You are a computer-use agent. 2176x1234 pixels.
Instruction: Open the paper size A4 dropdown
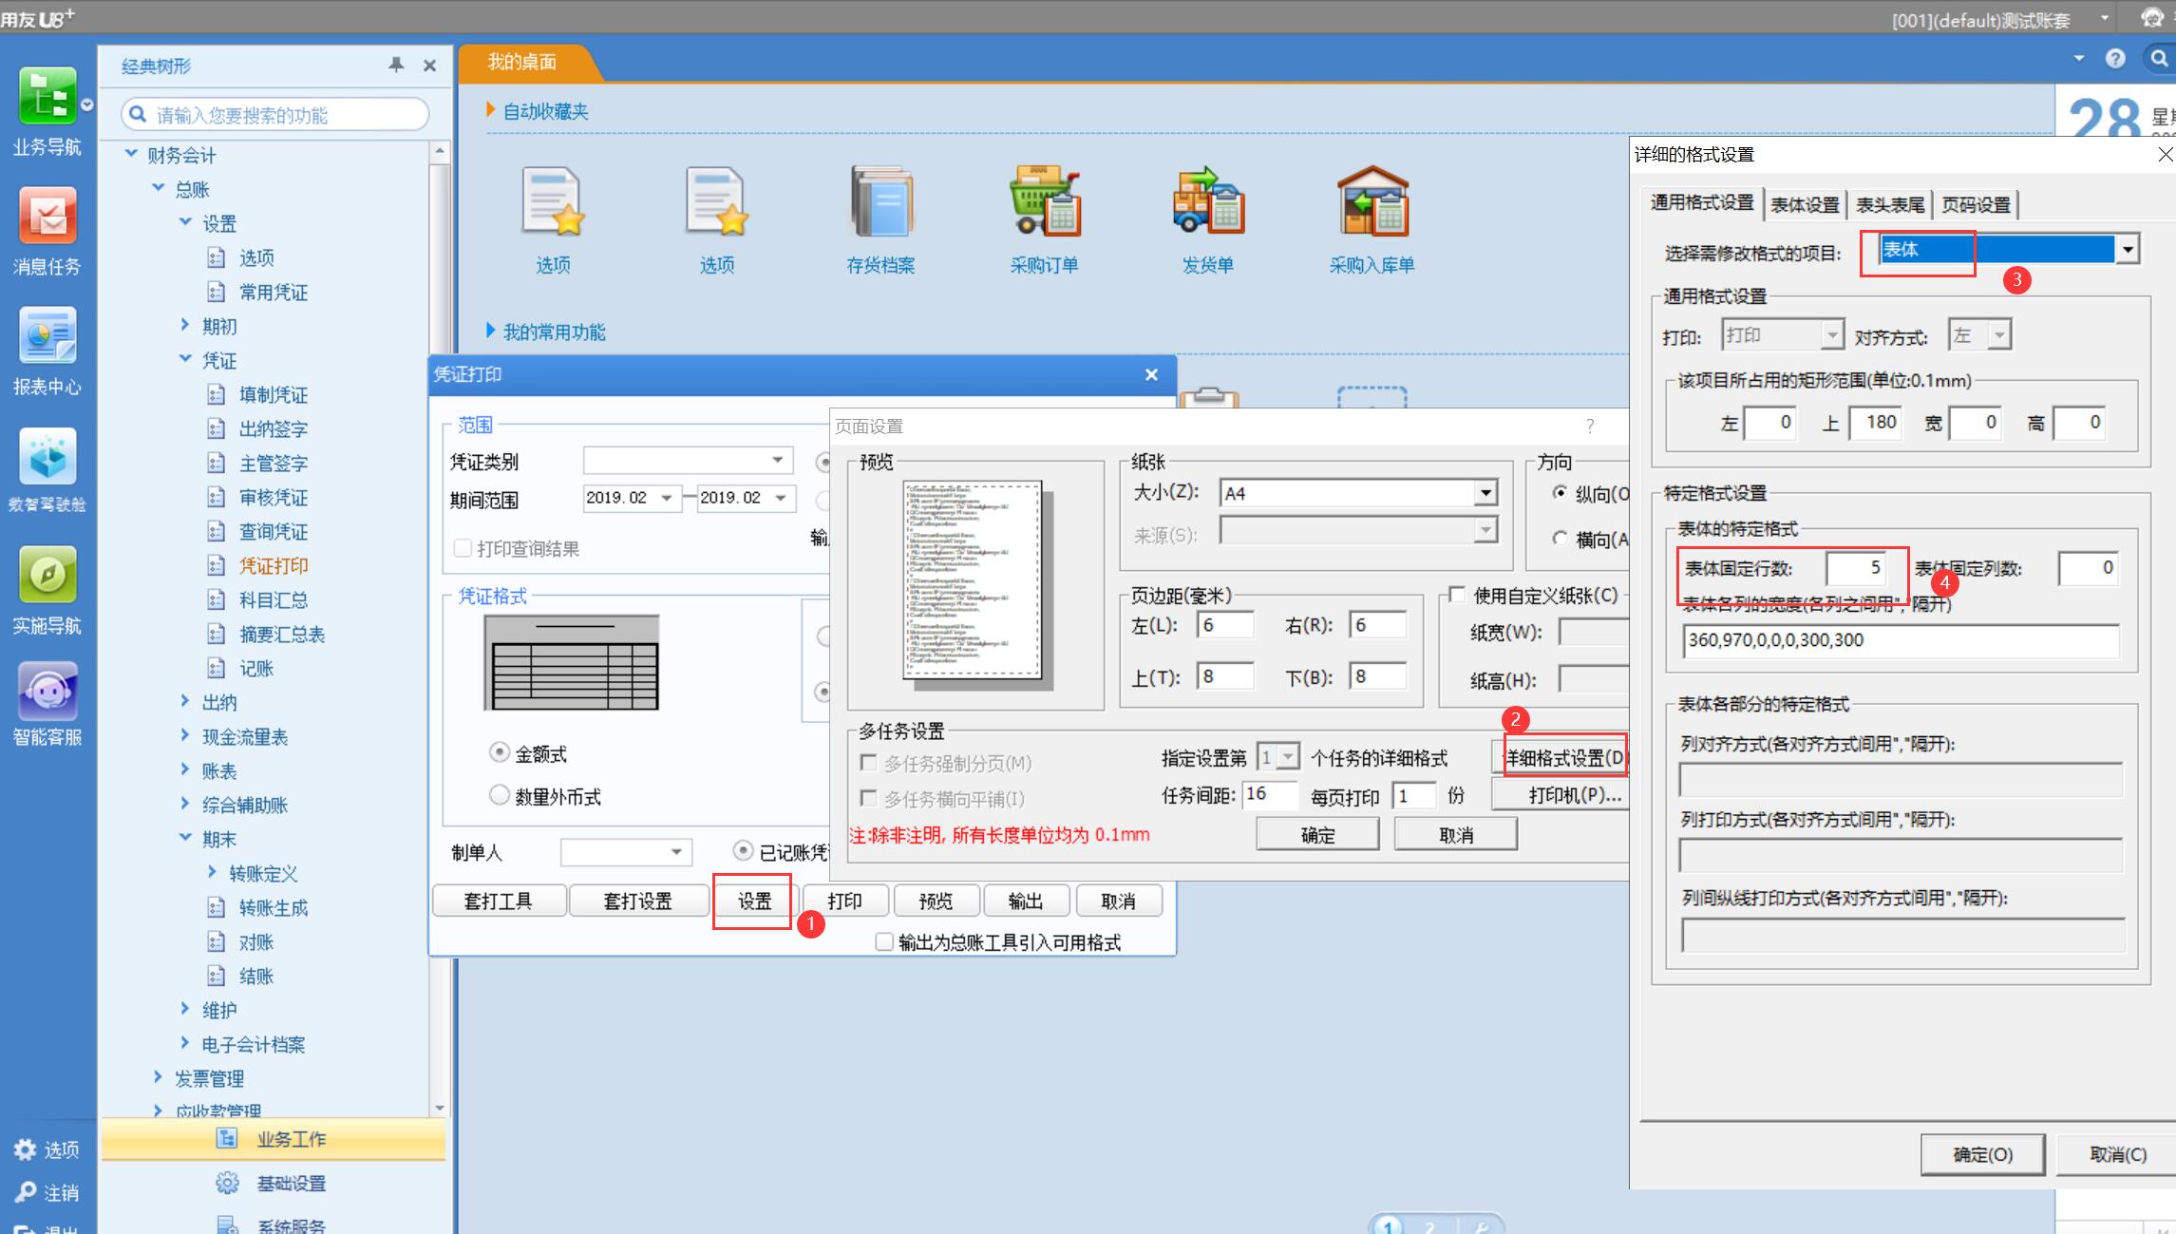coord(1485,493)
